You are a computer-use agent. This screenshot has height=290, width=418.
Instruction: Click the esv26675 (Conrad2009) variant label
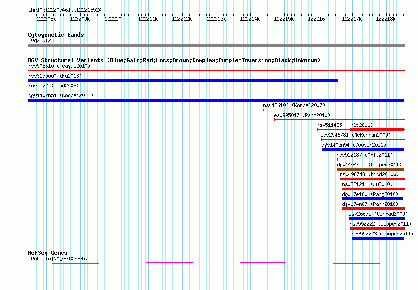click(377, 214)
